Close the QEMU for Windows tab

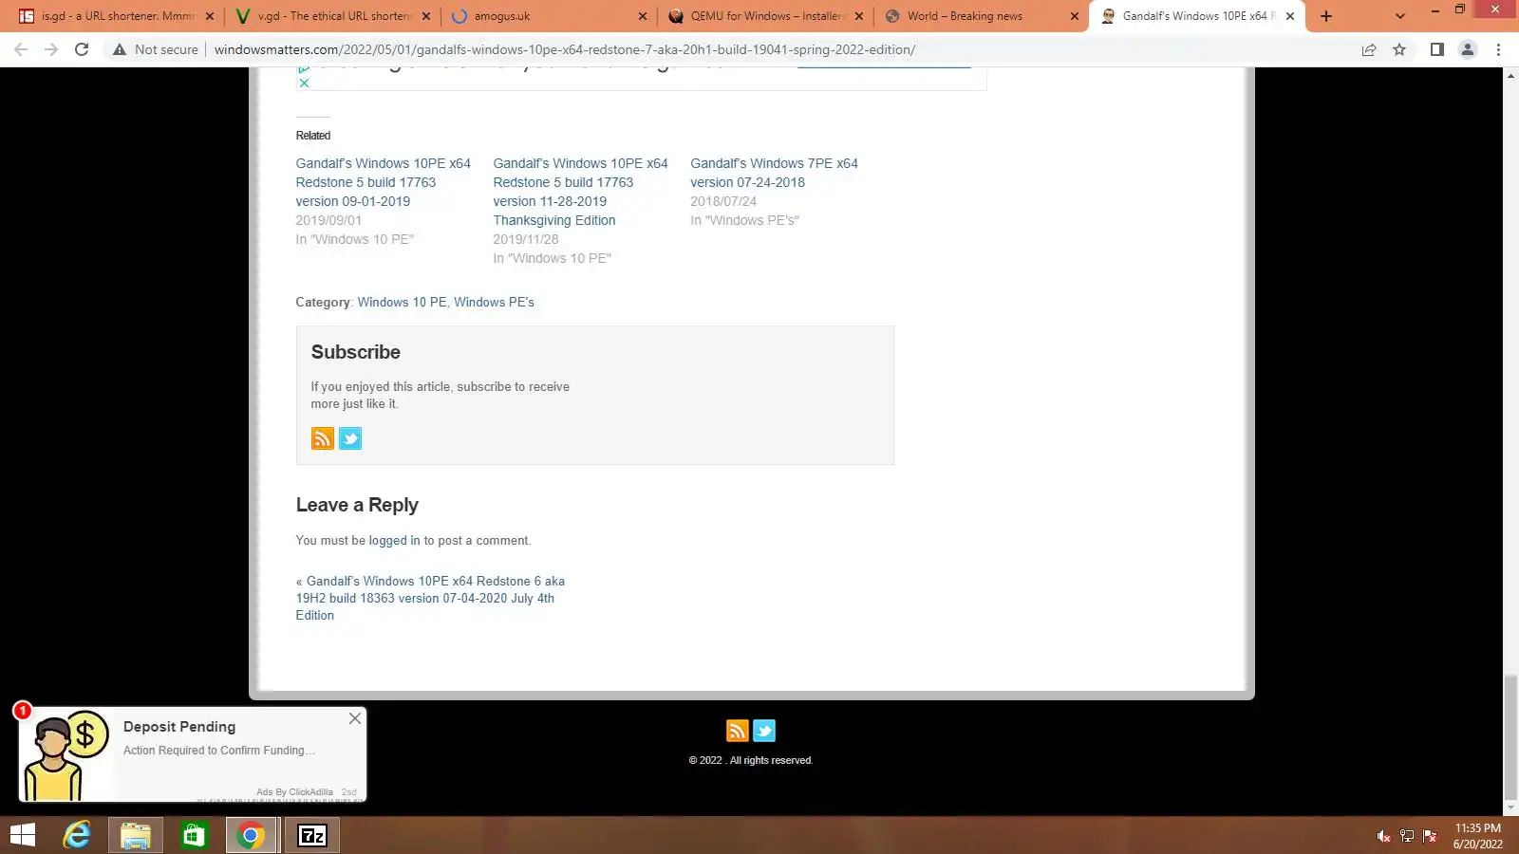tap(859, 16)
